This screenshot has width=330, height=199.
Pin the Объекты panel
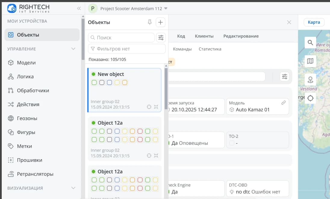pos(150,22)
